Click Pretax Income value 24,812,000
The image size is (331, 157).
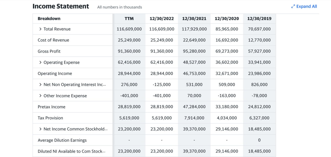(x=259, y=107)
